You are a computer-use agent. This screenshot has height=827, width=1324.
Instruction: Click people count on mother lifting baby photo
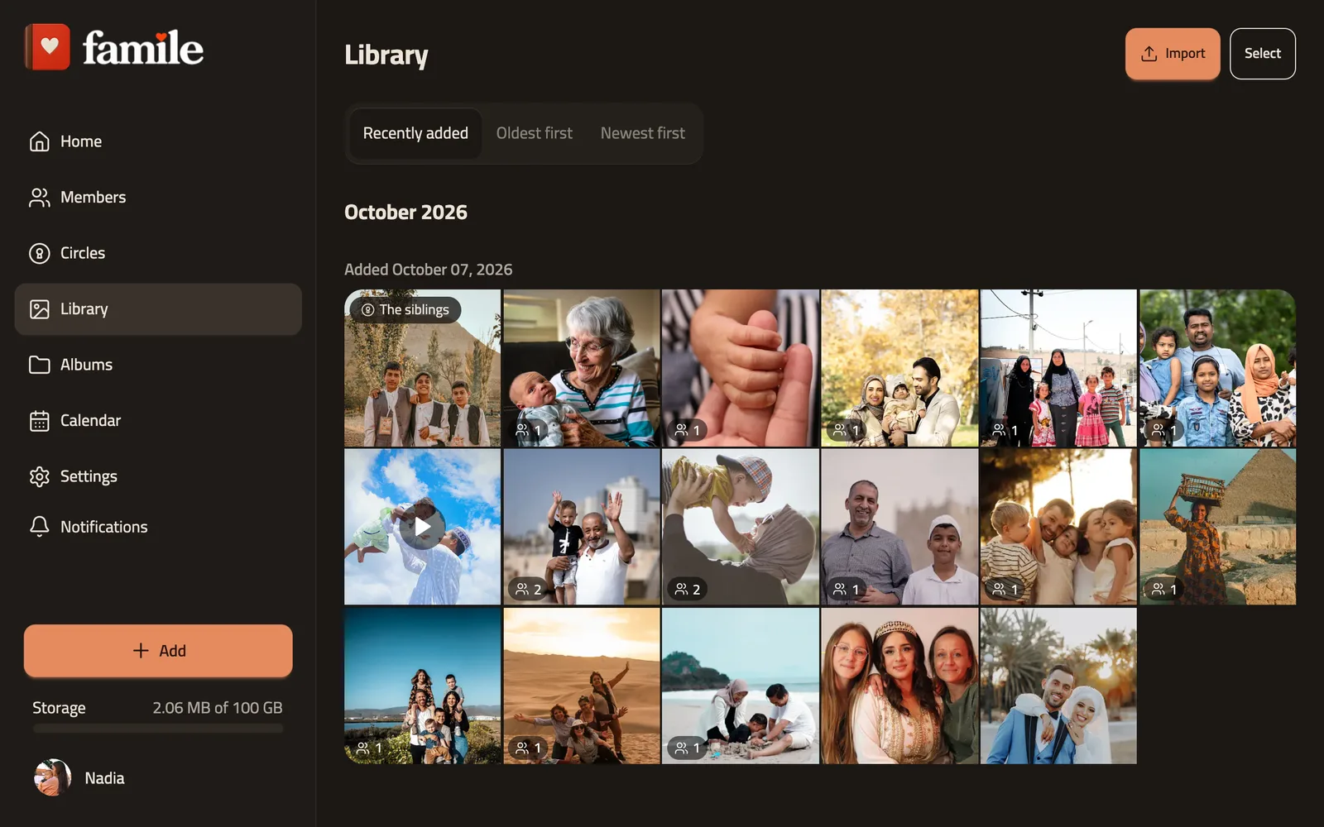coord(687,589)
